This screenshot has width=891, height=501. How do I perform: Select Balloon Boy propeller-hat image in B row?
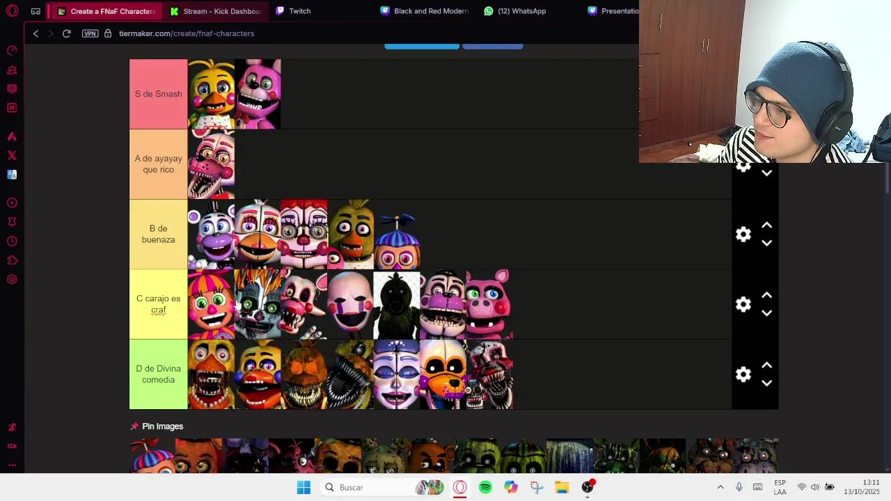point(397,234)
